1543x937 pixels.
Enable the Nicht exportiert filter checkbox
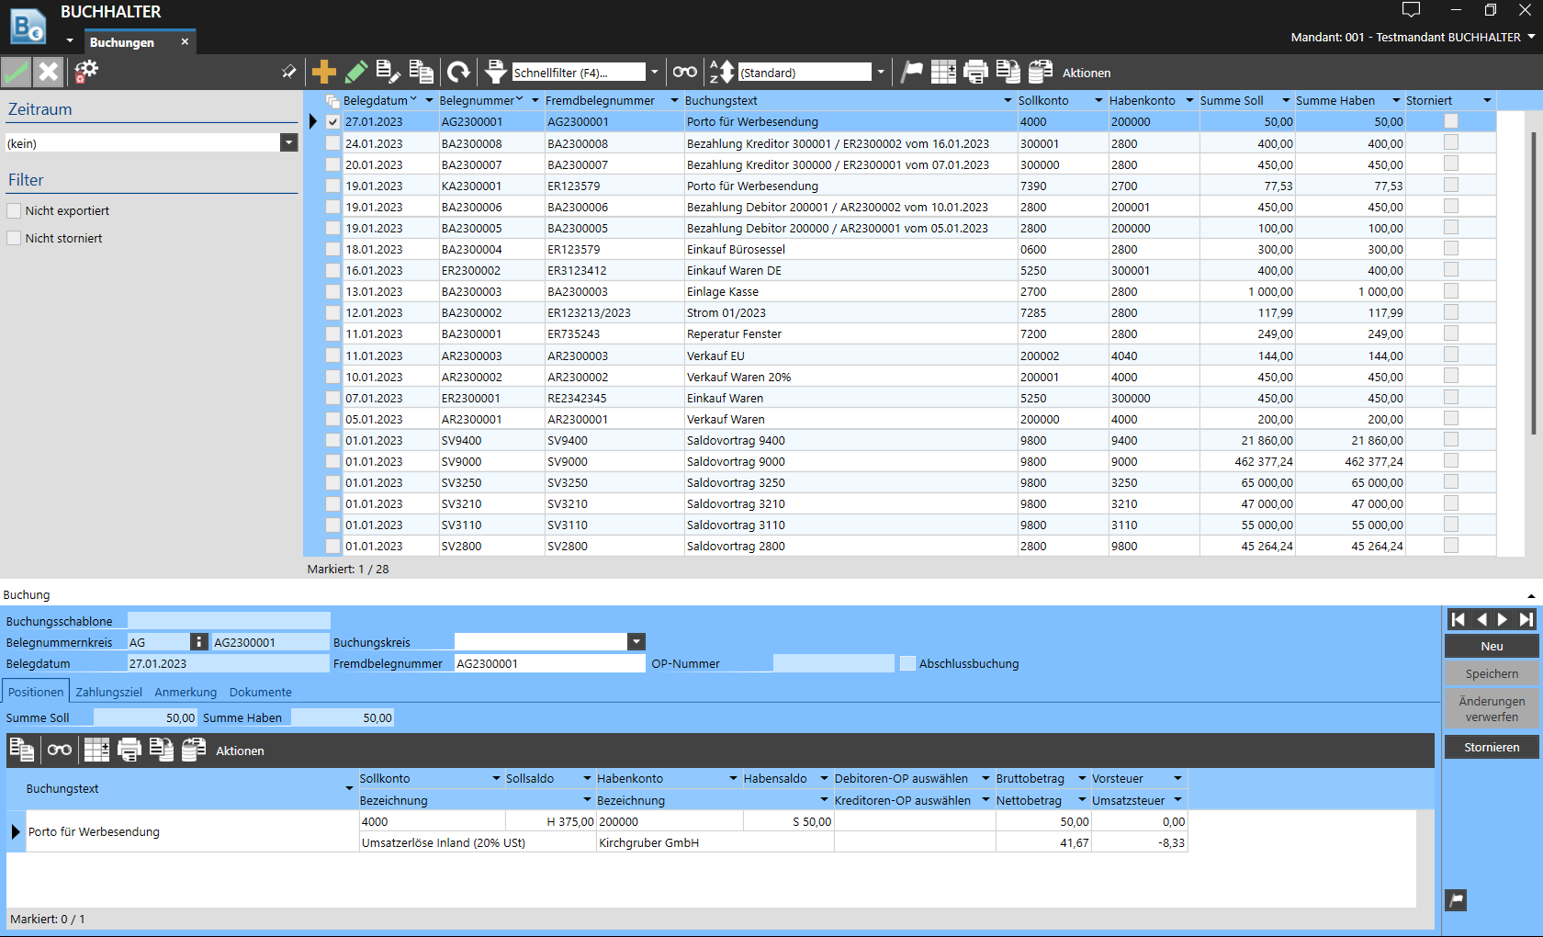click(x=14, y=210)
